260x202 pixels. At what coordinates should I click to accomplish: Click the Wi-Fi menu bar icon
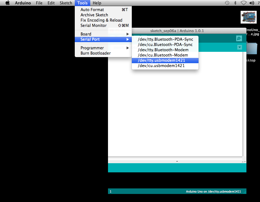[x=243, y=3]
